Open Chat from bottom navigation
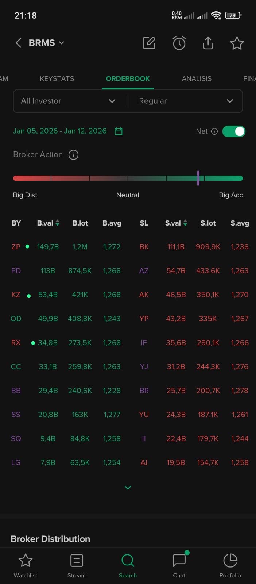Screen dimensions: 256x584 (179, 565)
